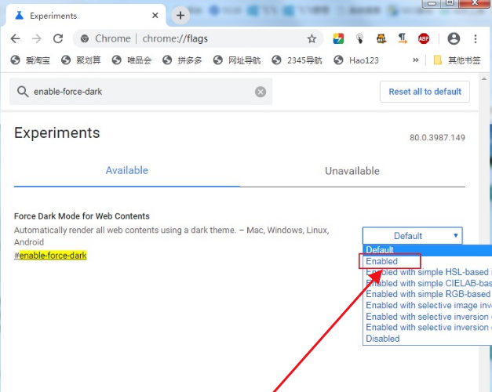Select Enabled with simple HSL-based option
Screen dimensions: 492x392
point(427,272)
